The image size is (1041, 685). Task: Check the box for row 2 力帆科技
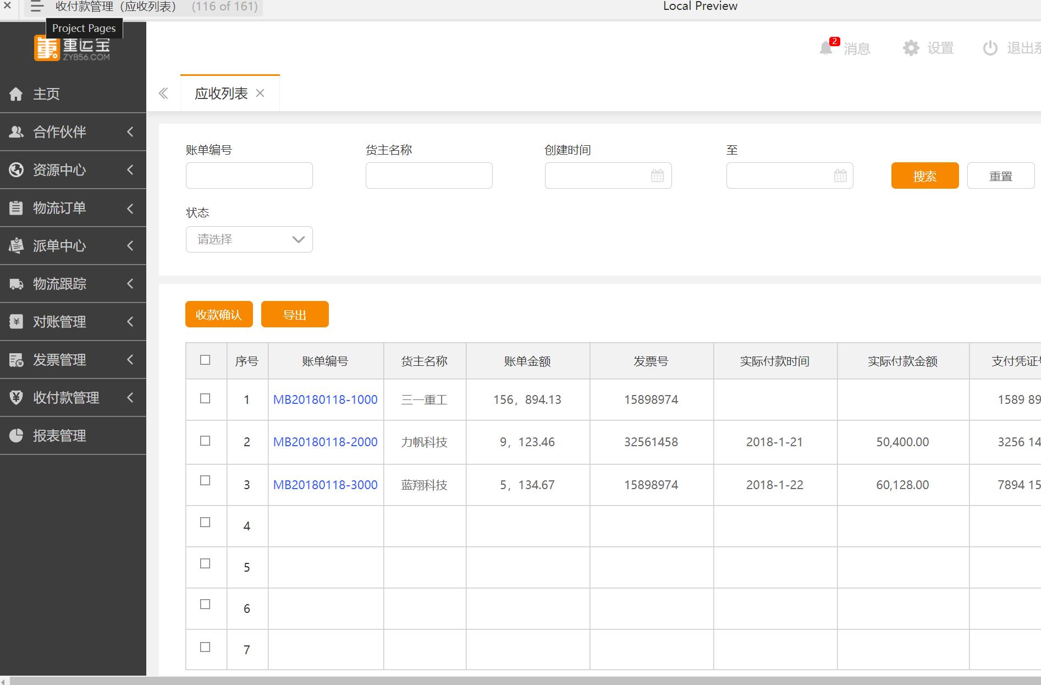pyautogui.click(x=205, y=441)
